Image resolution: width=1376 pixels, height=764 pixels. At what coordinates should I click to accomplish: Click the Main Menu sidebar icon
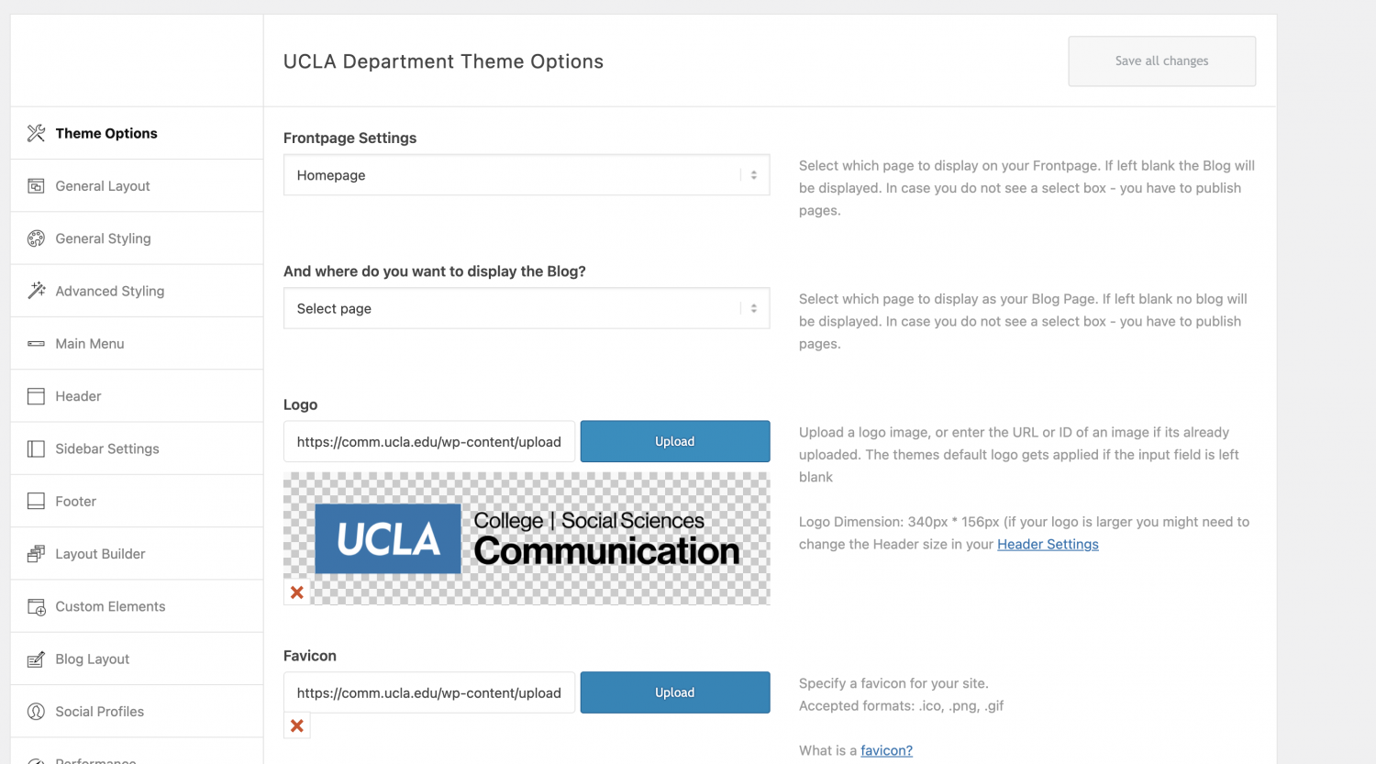click(x=35, y=343)
